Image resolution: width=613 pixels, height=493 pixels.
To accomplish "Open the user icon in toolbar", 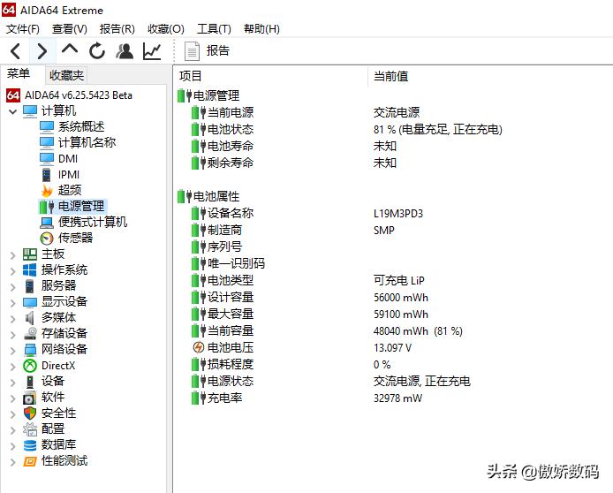I will [125, 51].
